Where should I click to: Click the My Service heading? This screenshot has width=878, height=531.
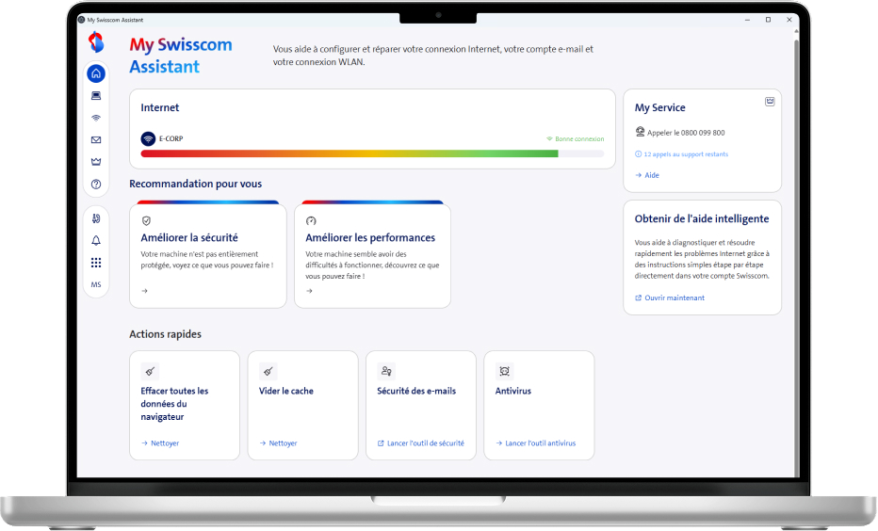tap(659, 107)
